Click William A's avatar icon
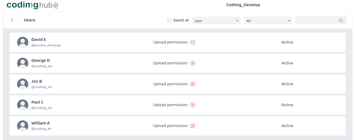The width and height of the screenshot is (355, 140). (x=23, y=126)
